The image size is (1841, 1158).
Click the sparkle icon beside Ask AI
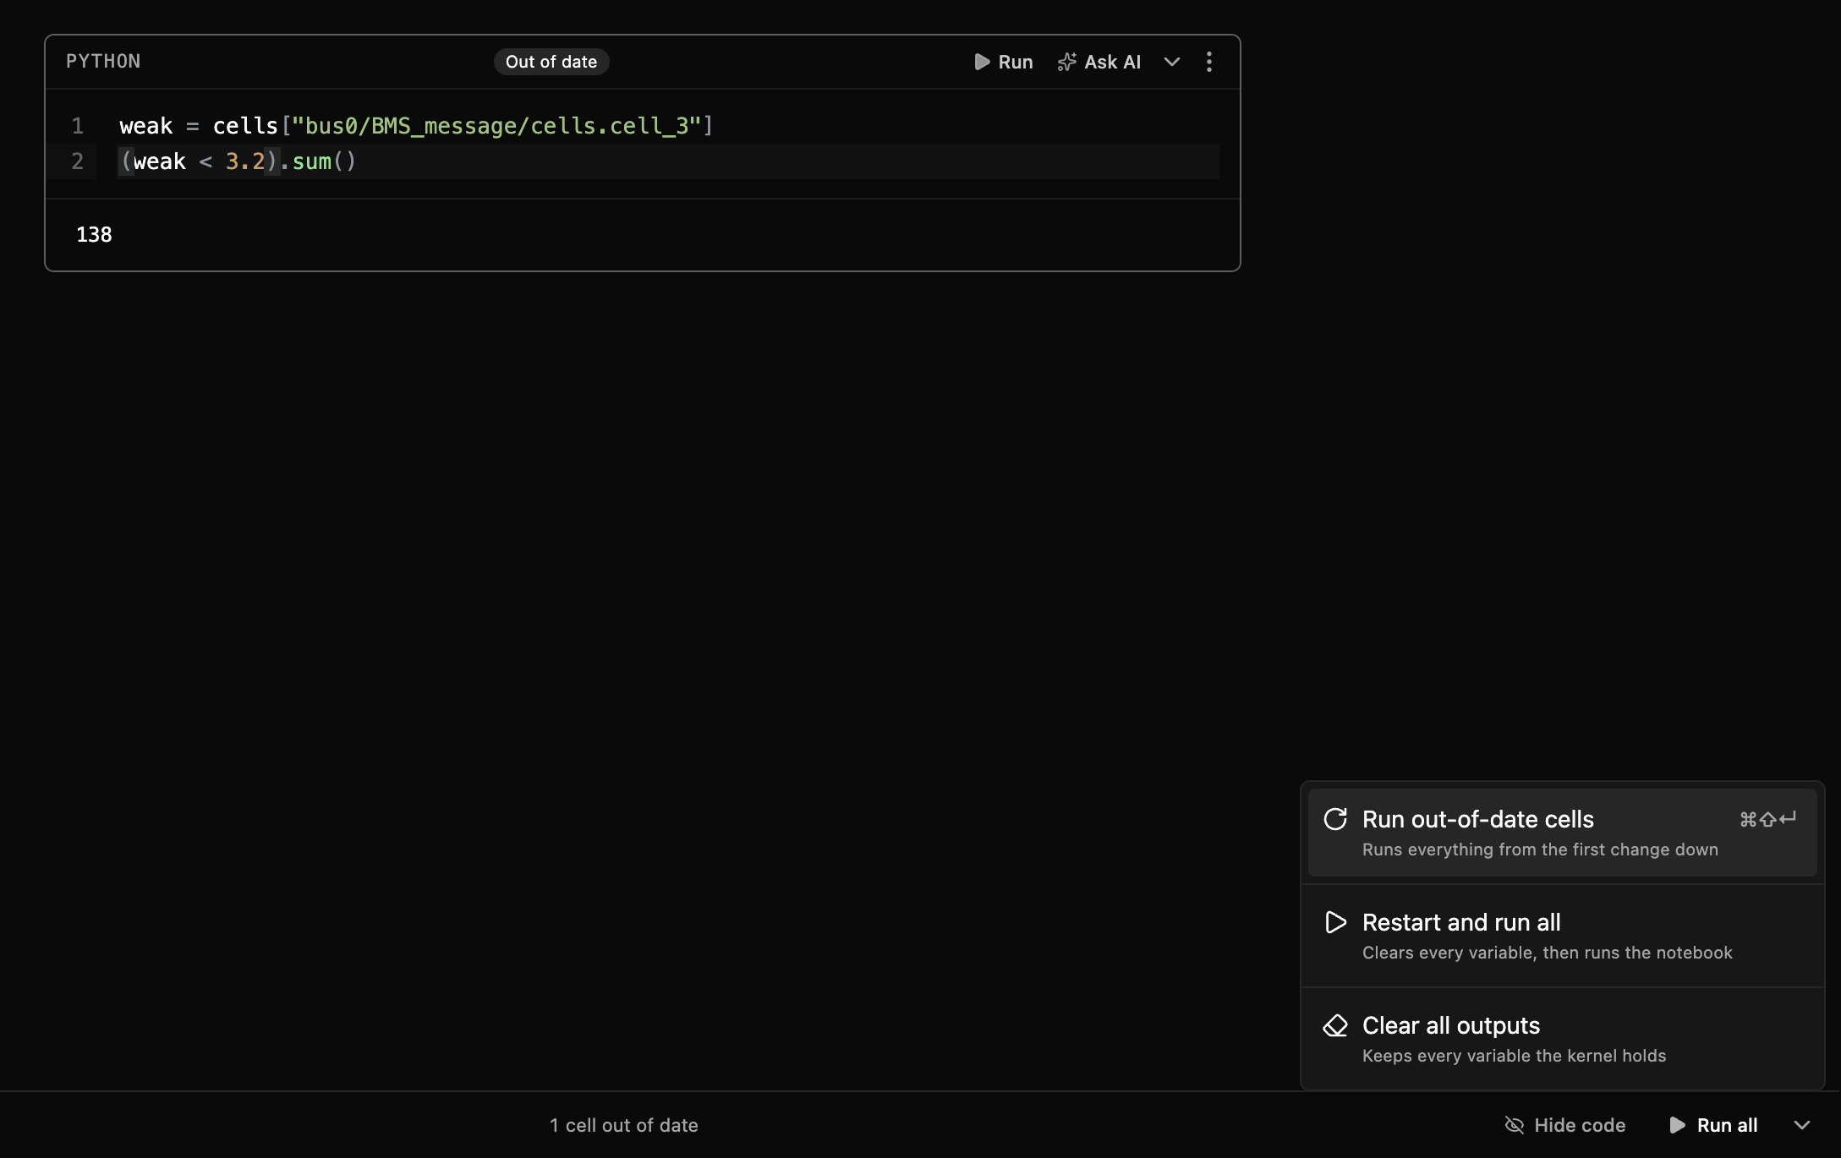tap(1067, 62)
